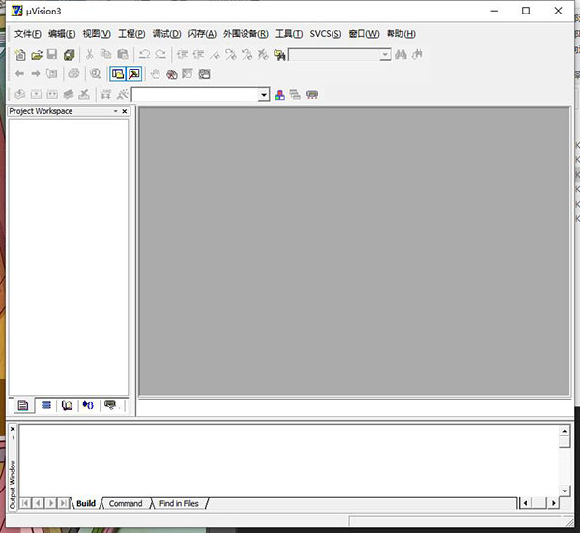580x533 pixels.
Task: Click output window scroll up arrow
Action: 565,431
